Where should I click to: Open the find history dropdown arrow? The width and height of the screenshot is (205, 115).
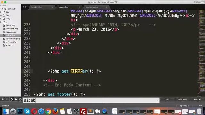[x=158, y=100]
